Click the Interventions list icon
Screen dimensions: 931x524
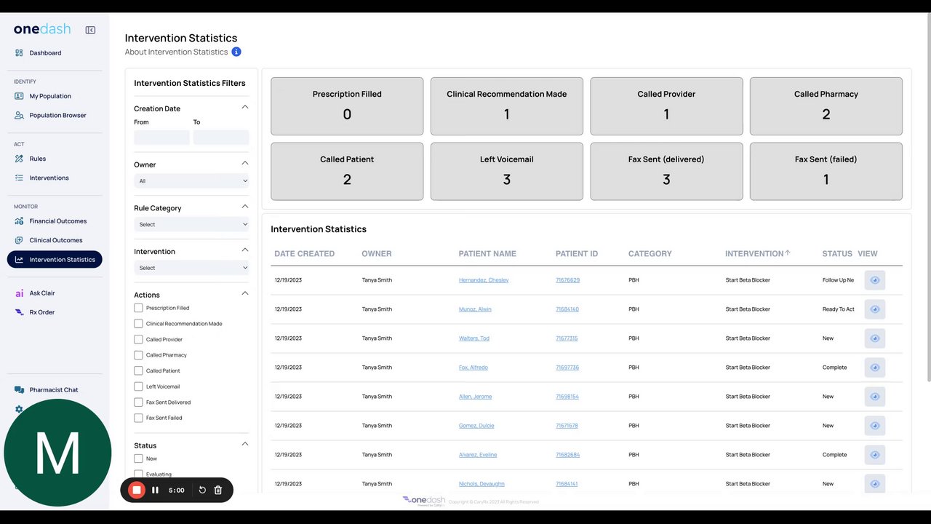click(x=19, y=178)
